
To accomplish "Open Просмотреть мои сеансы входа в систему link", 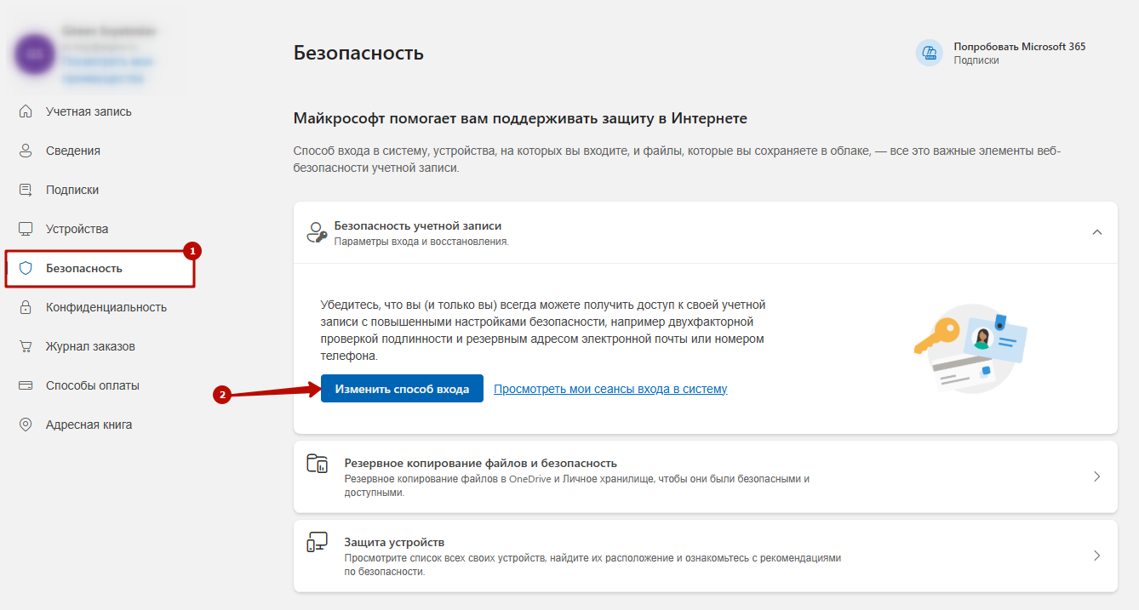I will coord(610,389).
